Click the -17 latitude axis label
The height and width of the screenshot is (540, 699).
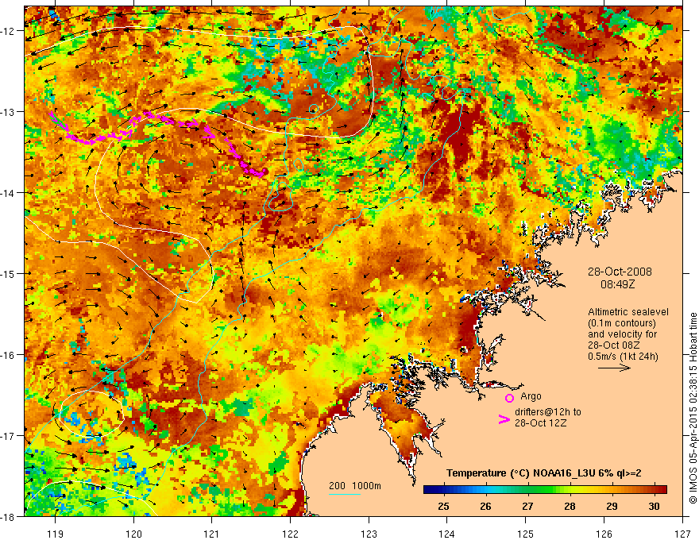[x=9, y=436]
